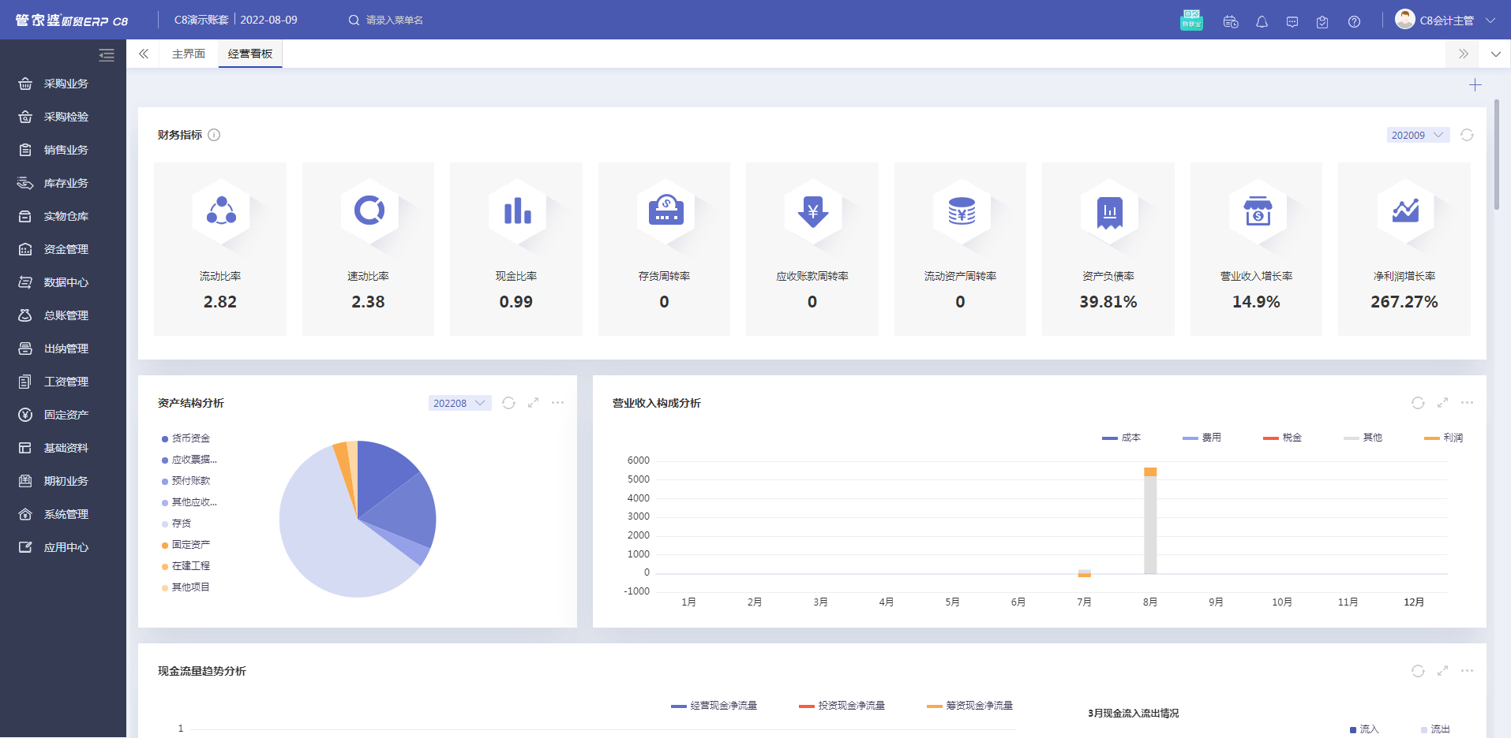Switch to the 主界面 tab
The image size is (1511, 738).
[x=189, y=54]
